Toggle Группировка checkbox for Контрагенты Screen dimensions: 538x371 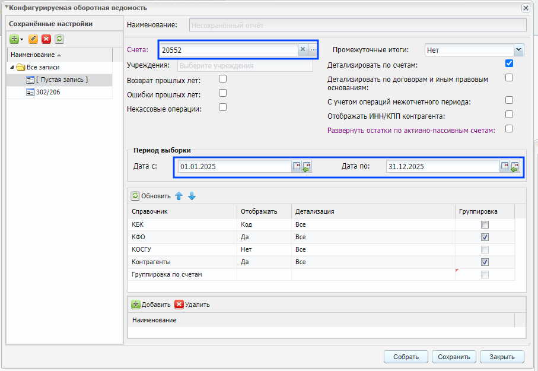point(485,262)
